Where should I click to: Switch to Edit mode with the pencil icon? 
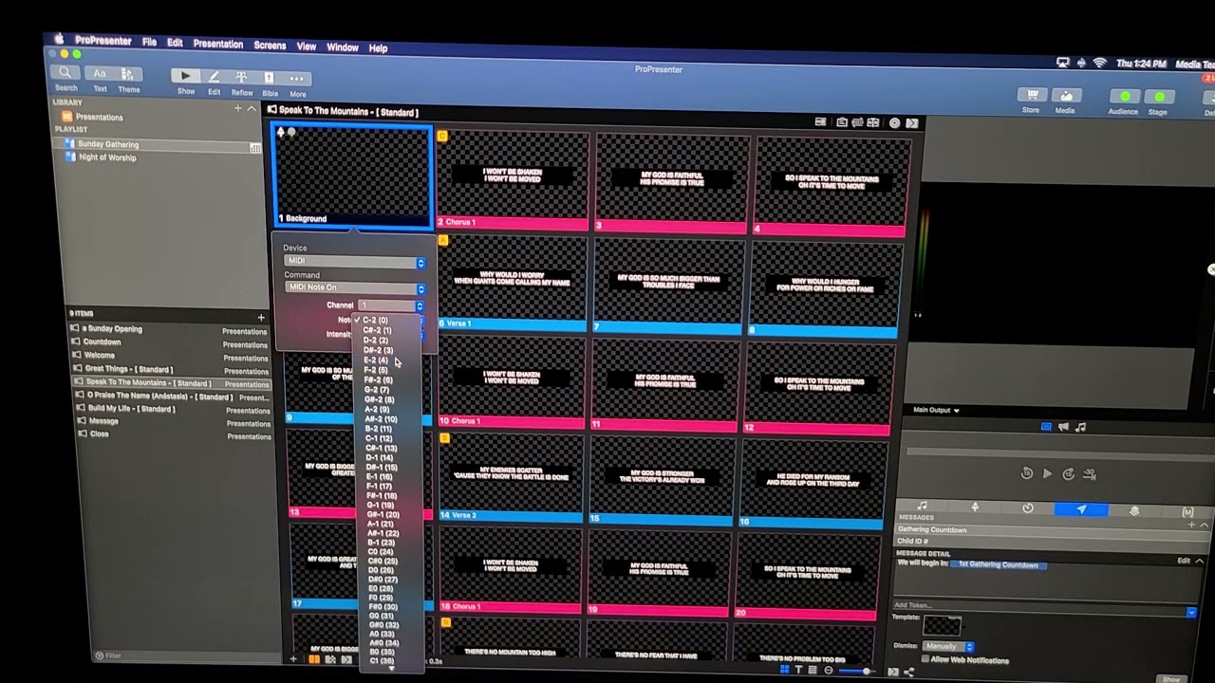pyautogui.click(x=214, y=77)
